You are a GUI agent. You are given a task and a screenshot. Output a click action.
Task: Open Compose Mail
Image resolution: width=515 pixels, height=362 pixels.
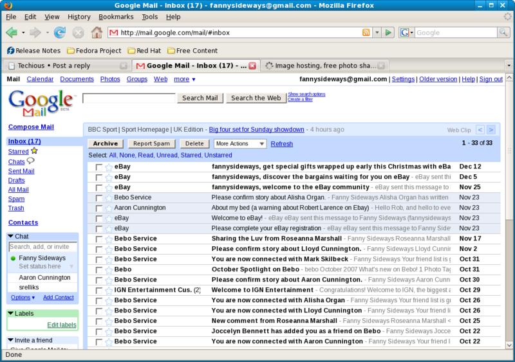click(x=31, y=127)
